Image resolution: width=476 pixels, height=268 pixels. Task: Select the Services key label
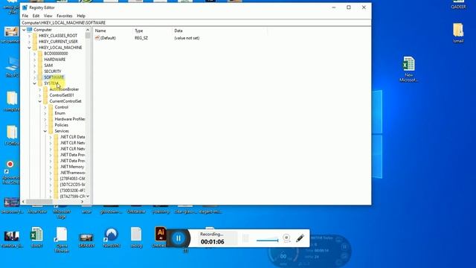62,131
